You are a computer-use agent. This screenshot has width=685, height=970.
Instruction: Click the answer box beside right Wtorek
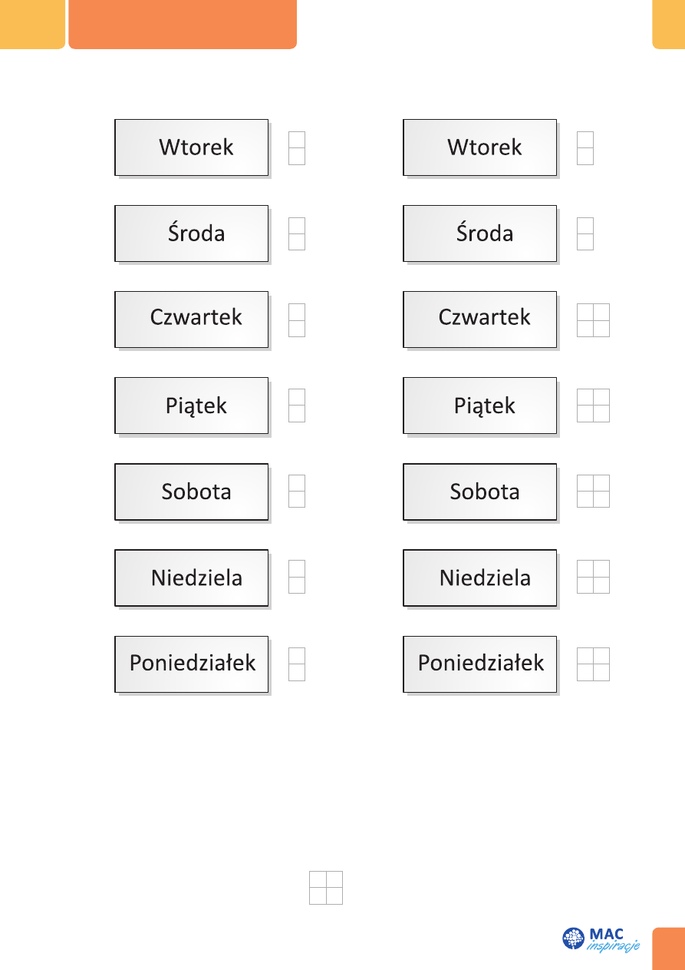click(585, 147)
